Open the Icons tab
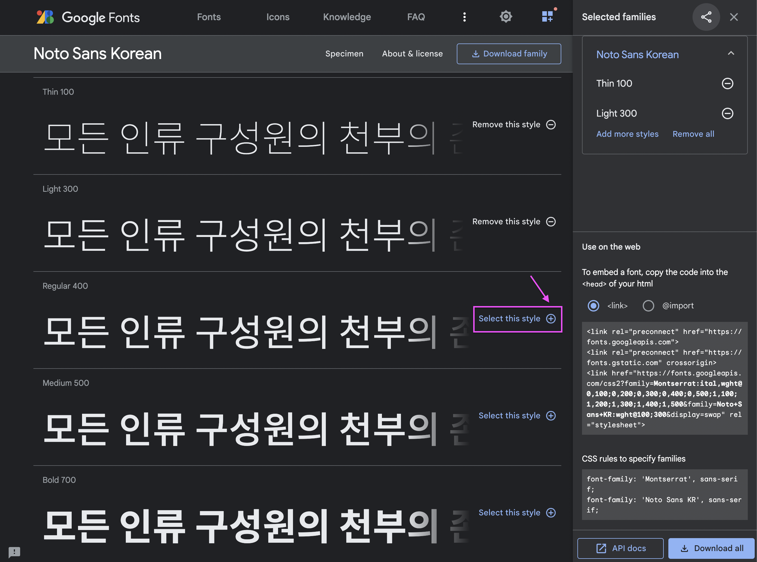Viewport: 757px width, 562px height. pyautogui.click(x=278, y=17)
